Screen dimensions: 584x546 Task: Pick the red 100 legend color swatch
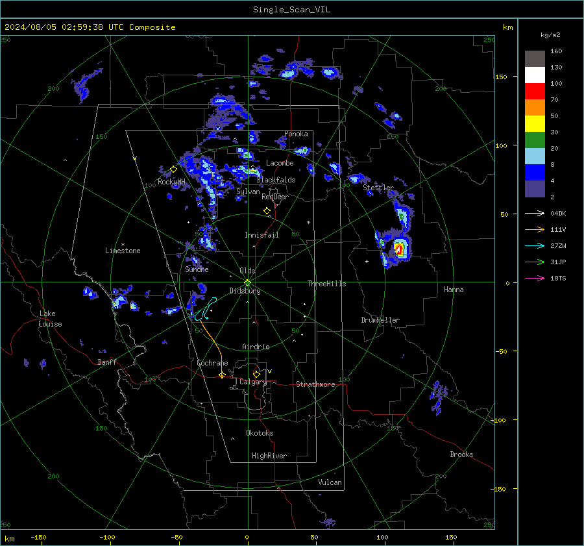point(535,92)
